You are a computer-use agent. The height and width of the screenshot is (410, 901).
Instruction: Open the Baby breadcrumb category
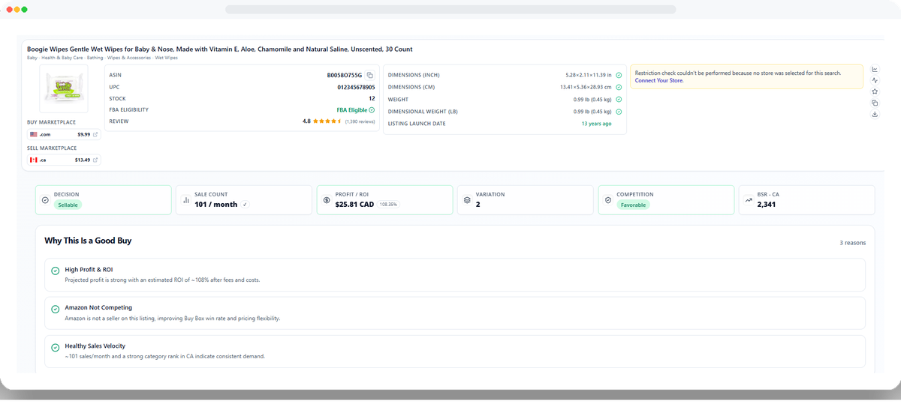point(32,58)
